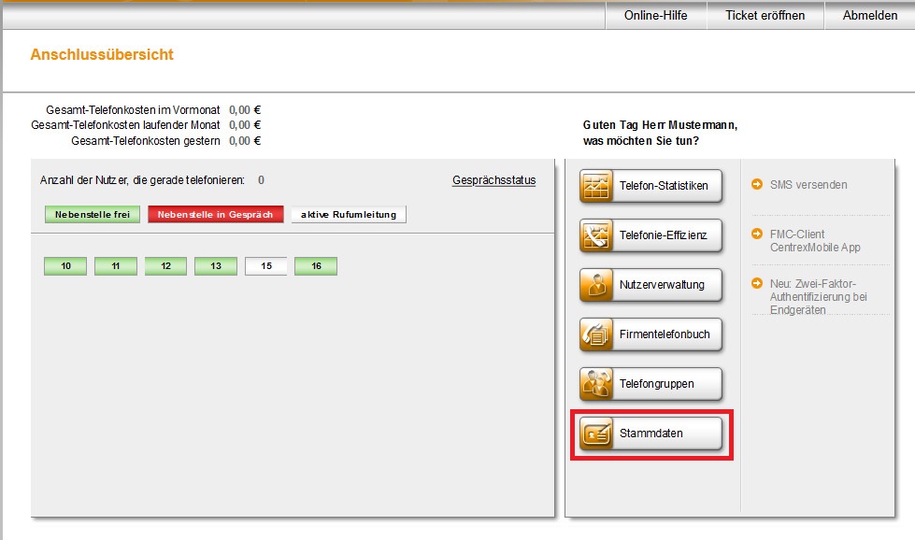
Task: Click the Stammdaten card icon
Action: tap(596, 433)
